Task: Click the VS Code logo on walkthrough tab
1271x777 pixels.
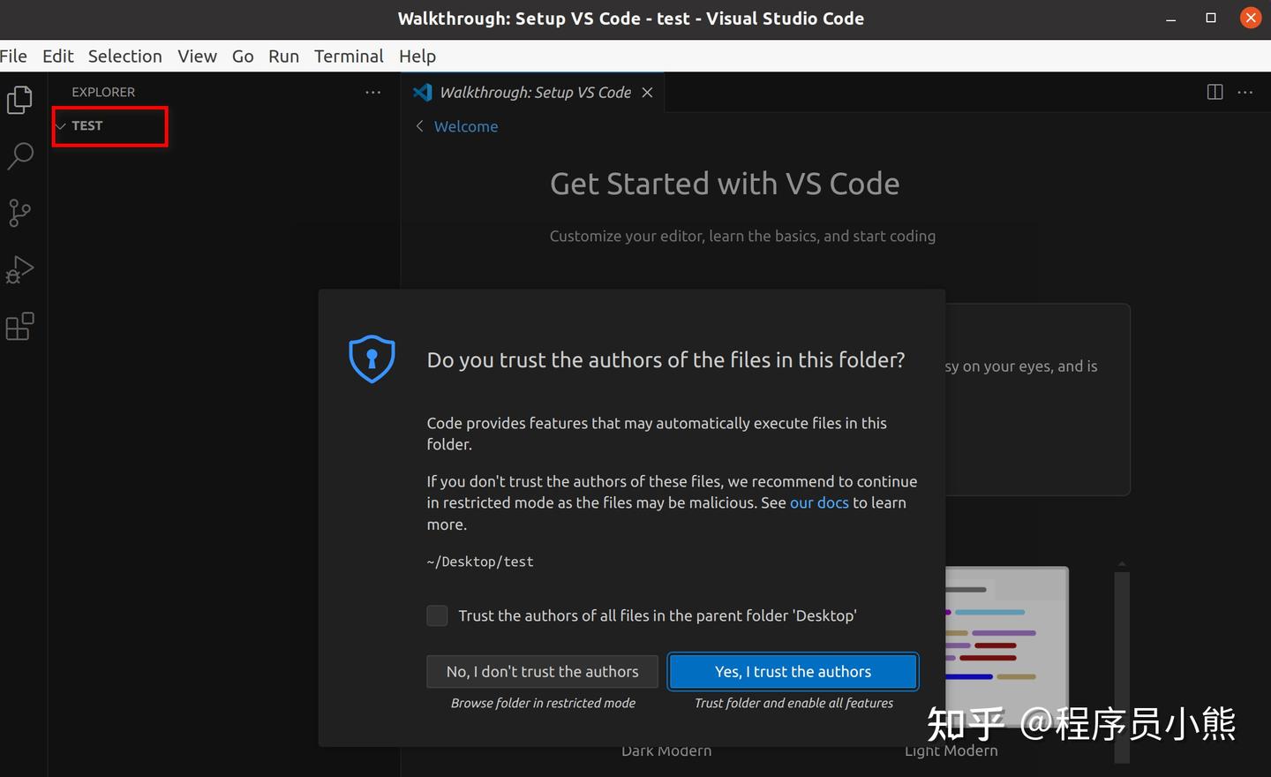Action: 423,93
